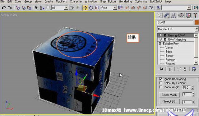The height and width of the screenshot is (116, 199).
Task: Toggle the Planar Angle checkbox
Action: tap(161, 87)
